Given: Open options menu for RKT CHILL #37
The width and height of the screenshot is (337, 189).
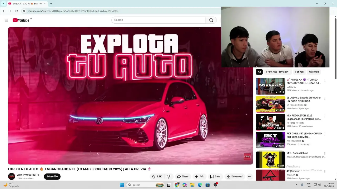Looking at the screenshot, I should coord(325,134).
